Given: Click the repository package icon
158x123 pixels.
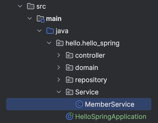Looking at the screenshot, I should [x=70, y=80].
